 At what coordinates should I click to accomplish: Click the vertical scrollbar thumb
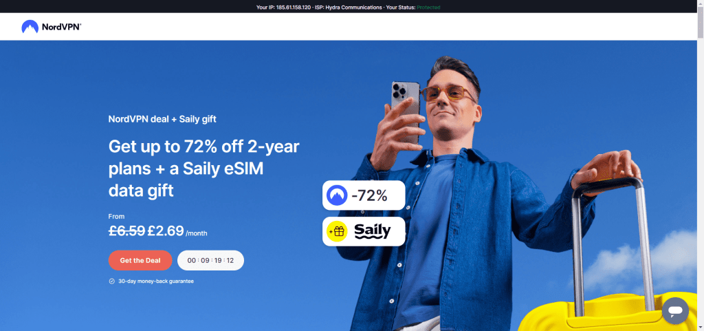click(701, 21)
